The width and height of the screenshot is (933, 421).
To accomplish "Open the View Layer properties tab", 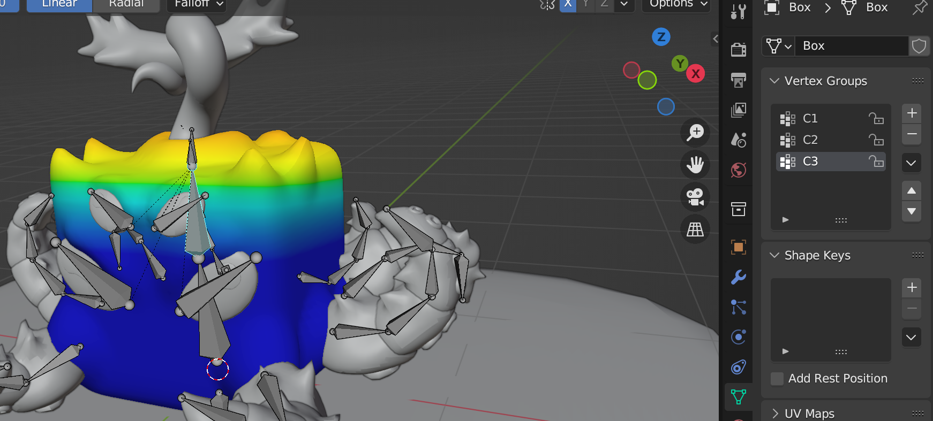I will point(739,110).
